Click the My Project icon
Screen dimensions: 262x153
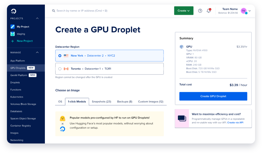pyautogui.click(x=13, y=27)
